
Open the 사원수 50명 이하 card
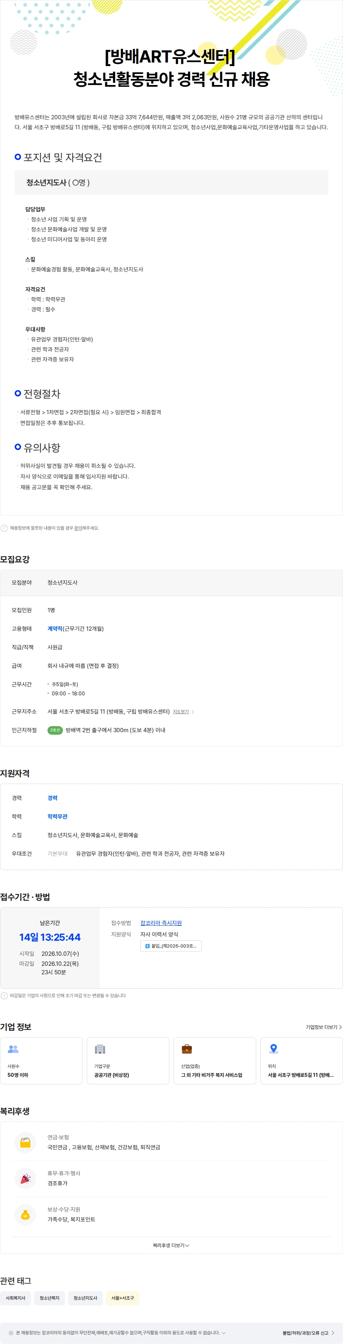coord(41,1061)
